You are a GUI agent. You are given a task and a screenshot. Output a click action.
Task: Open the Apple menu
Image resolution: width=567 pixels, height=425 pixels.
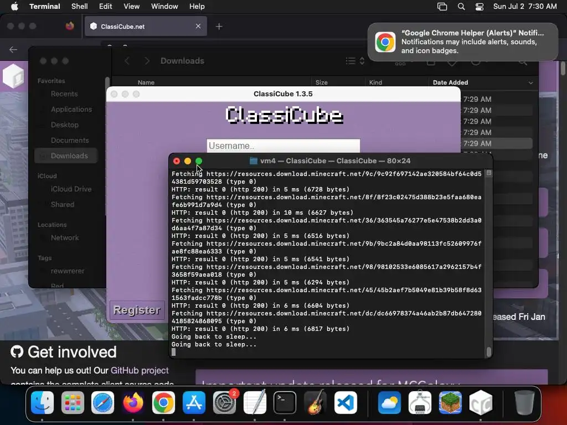14,7
